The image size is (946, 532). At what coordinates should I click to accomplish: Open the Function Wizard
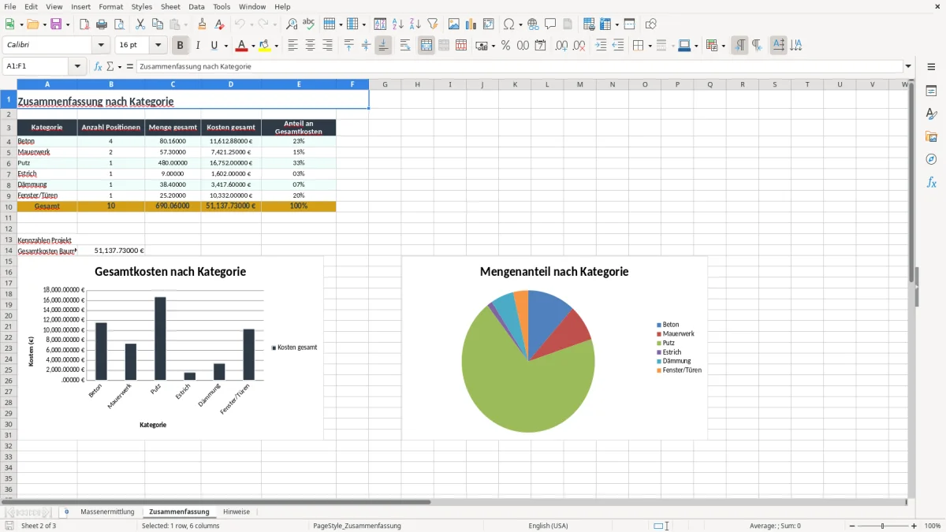[98, 67]
